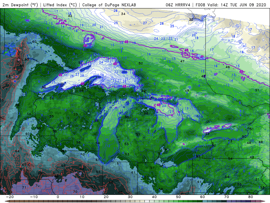
Task: Click the 80 label on the color scale
Action: tap(251, 197)
